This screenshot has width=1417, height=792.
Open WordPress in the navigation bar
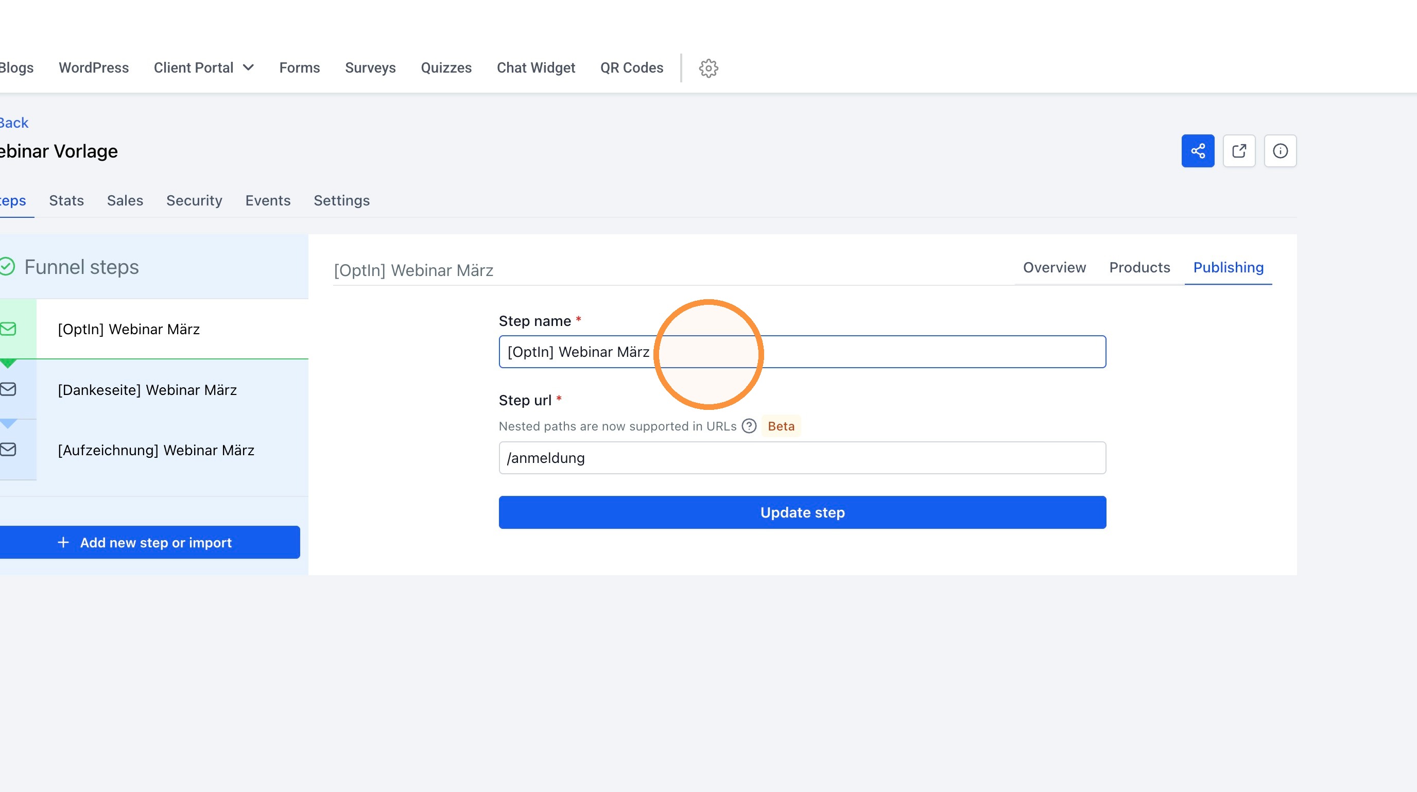pos(94,67)
